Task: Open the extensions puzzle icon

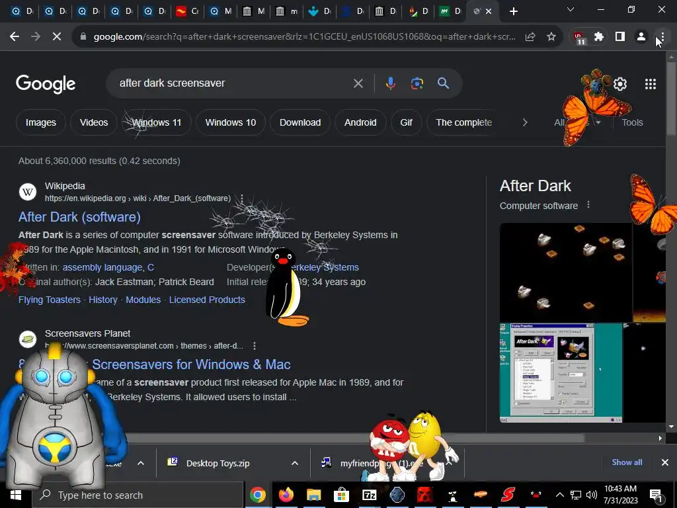Action: click(599, 37)
